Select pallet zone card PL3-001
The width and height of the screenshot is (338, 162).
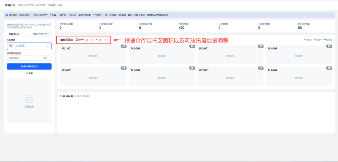click(230, 54)
